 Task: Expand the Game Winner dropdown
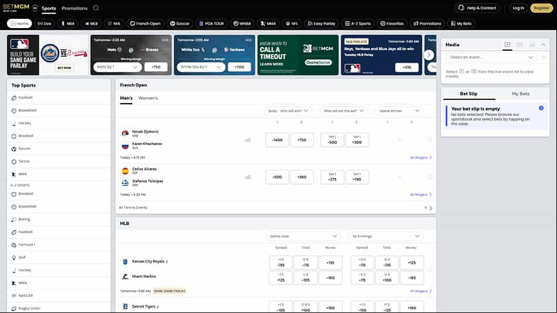coord(399,111)
